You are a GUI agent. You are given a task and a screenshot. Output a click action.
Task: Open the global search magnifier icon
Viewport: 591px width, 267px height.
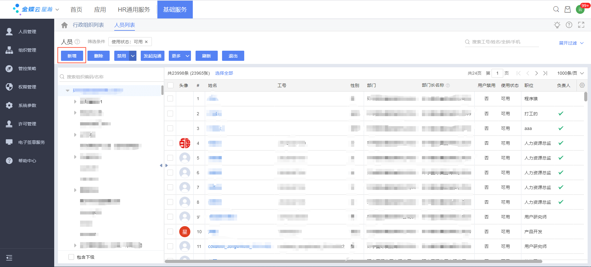[x=556, y=9]
